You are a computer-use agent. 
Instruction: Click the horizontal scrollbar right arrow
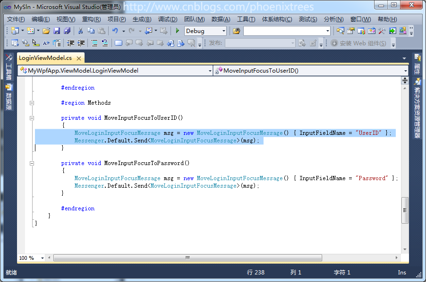[396, 257]
